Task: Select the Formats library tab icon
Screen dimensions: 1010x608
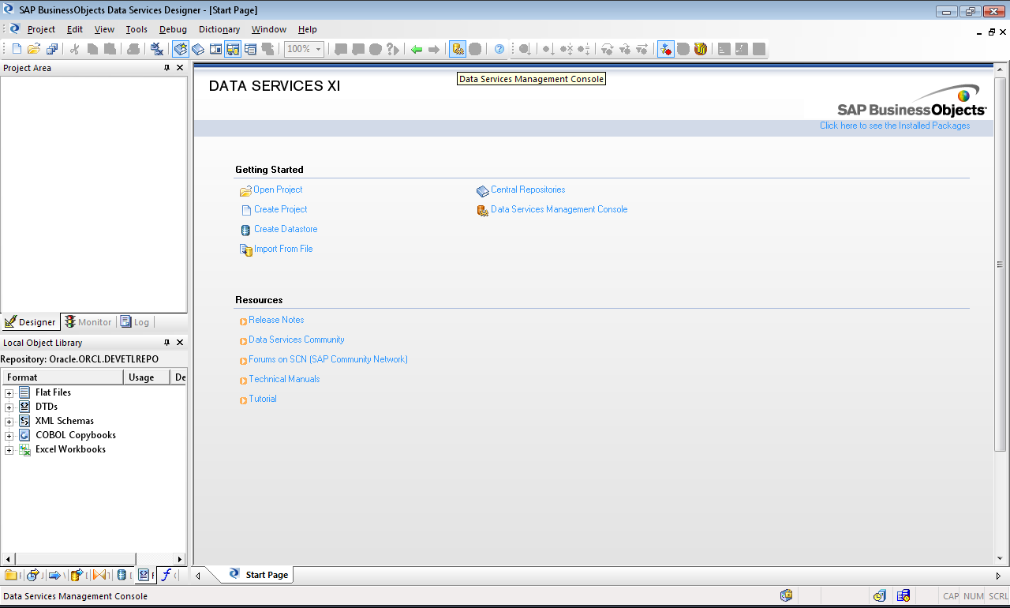Action: pos(144,575)
